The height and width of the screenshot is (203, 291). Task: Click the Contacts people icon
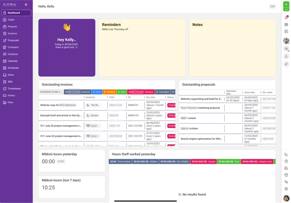click(x=4, y=54)
